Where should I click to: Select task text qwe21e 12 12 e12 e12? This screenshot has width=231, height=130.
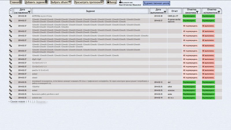[x=40, y=70]
